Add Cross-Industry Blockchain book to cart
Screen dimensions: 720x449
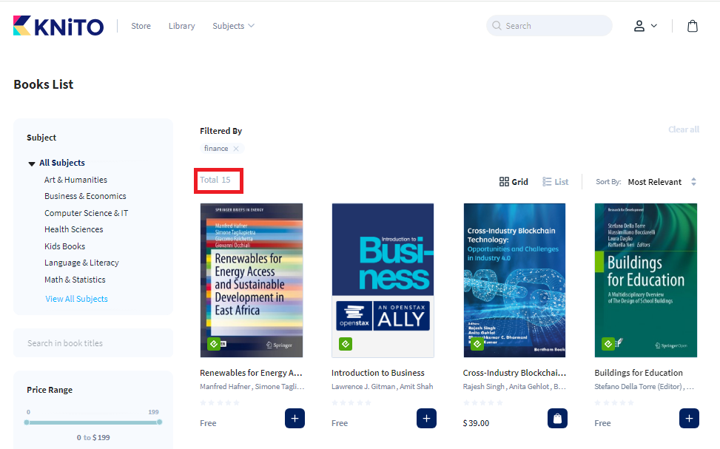click(x=557, y=419)
